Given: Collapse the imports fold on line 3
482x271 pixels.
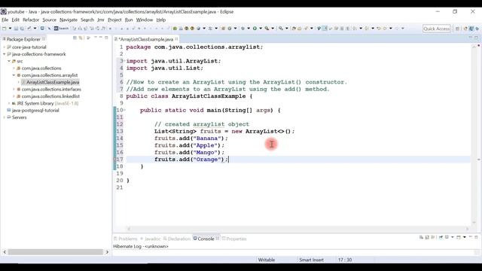Looking at the screenshot, I should tap(124, 61).
